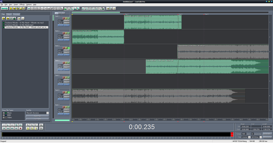Switch to Edit Waveform view button
The height and width of the screenshot is (143, 273).
[x=5, y=9]
